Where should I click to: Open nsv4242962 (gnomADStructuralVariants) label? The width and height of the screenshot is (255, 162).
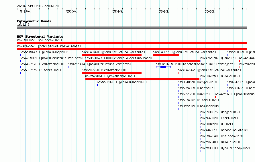[x=209, y=70]
